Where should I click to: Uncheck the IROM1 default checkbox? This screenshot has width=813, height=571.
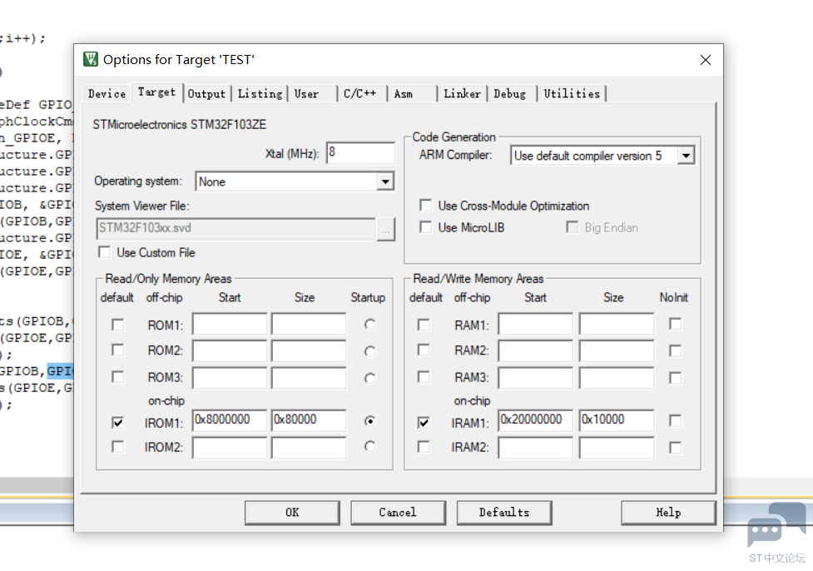coord(117,423)
